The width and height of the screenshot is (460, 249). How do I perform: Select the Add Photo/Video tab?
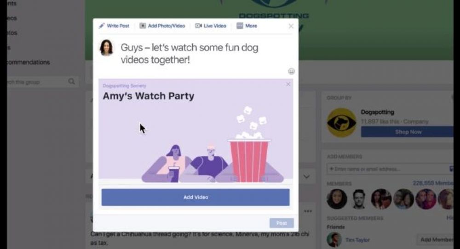coord(162,26)
